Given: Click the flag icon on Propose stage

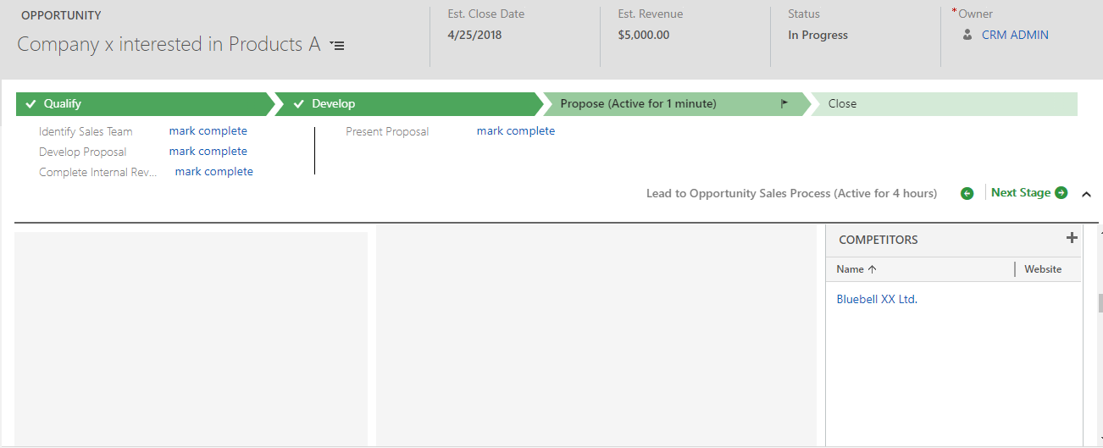Looking at the screenshot, I should click(x=784, y=104).
